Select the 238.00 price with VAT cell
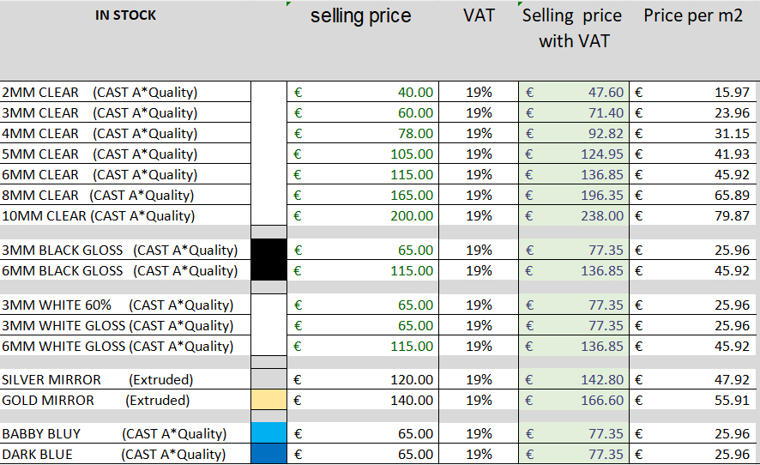760x465 pixels. tap(573, 216)
